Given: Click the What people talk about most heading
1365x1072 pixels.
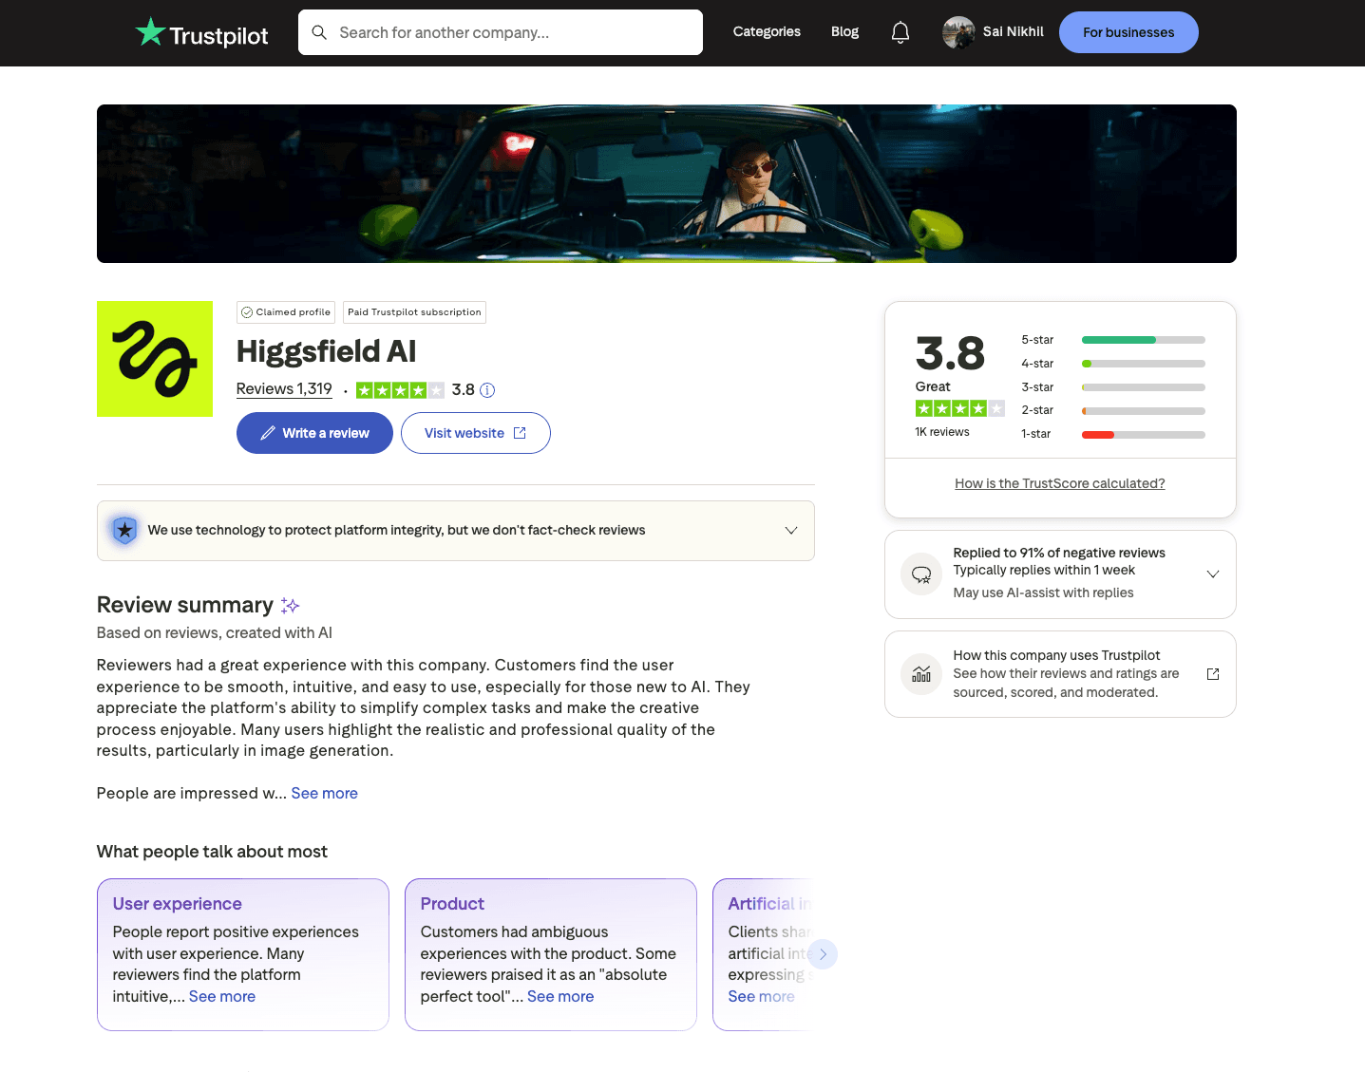Looking at the screenshot, I should pyautogui.click(x=212, y=852).
